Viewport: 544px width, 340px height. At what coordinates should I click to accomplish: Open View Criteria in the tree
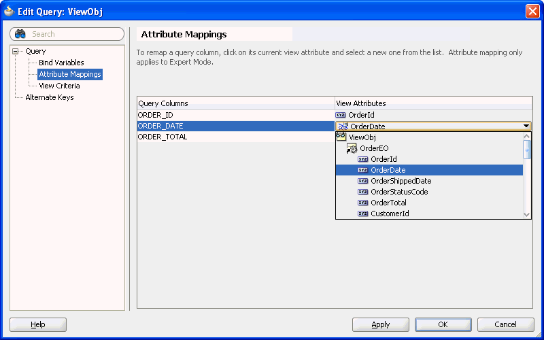59,86
